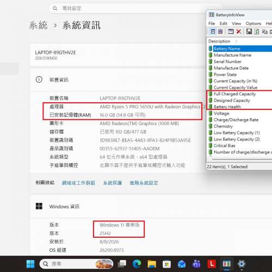Click the version value 25H2
The image size is (272, 272).
105,233
